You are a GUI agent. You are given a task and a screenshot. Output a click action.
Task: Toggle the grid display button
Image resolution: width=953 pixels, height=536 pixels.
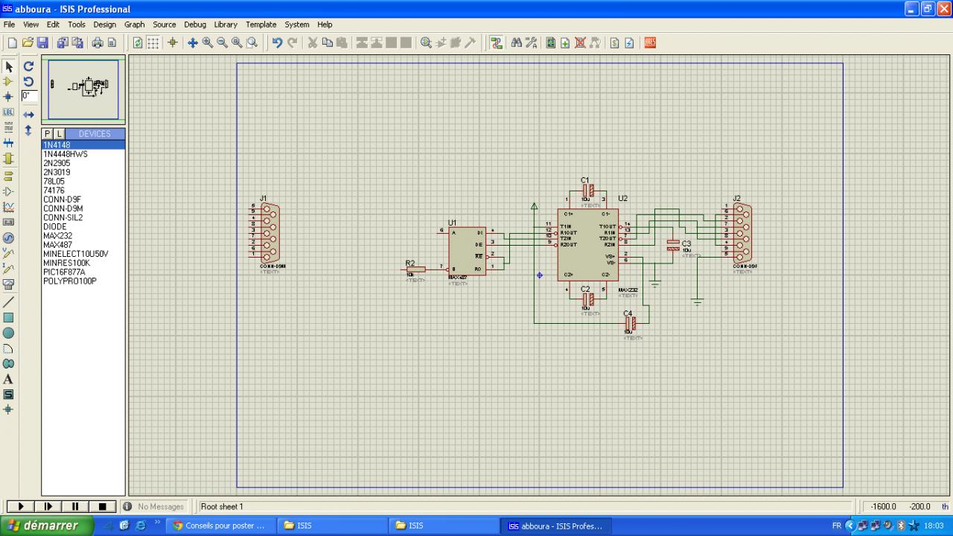tap(153, 43)
